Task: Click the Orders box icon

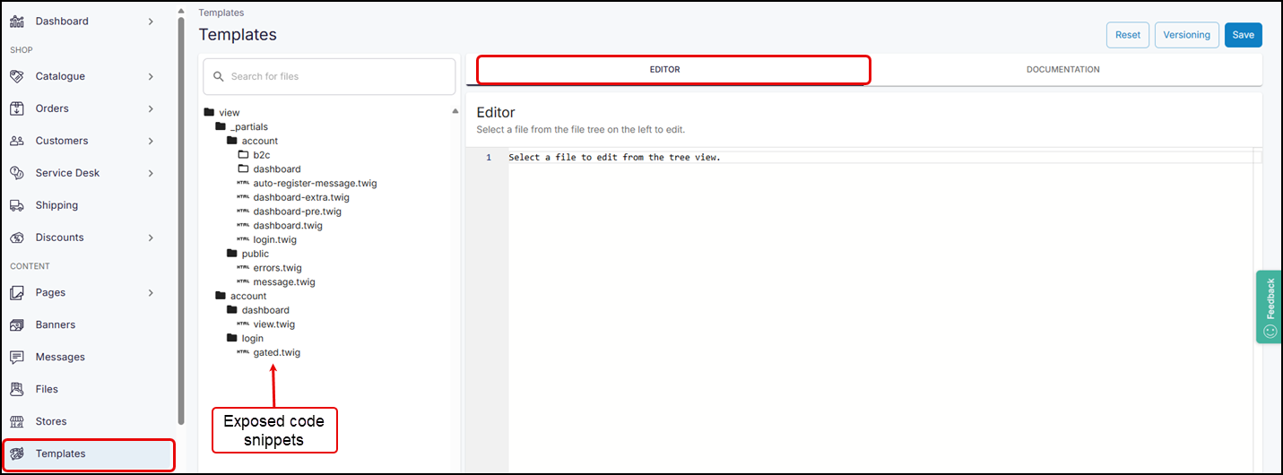Action: (x=17, y=108)
